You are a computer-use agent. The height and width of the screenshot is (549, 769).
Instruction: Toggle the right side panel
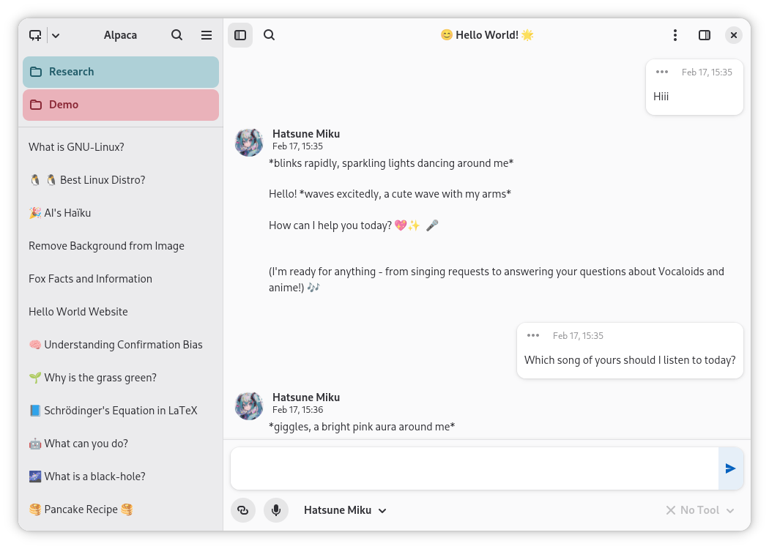(x=705, y=35)
